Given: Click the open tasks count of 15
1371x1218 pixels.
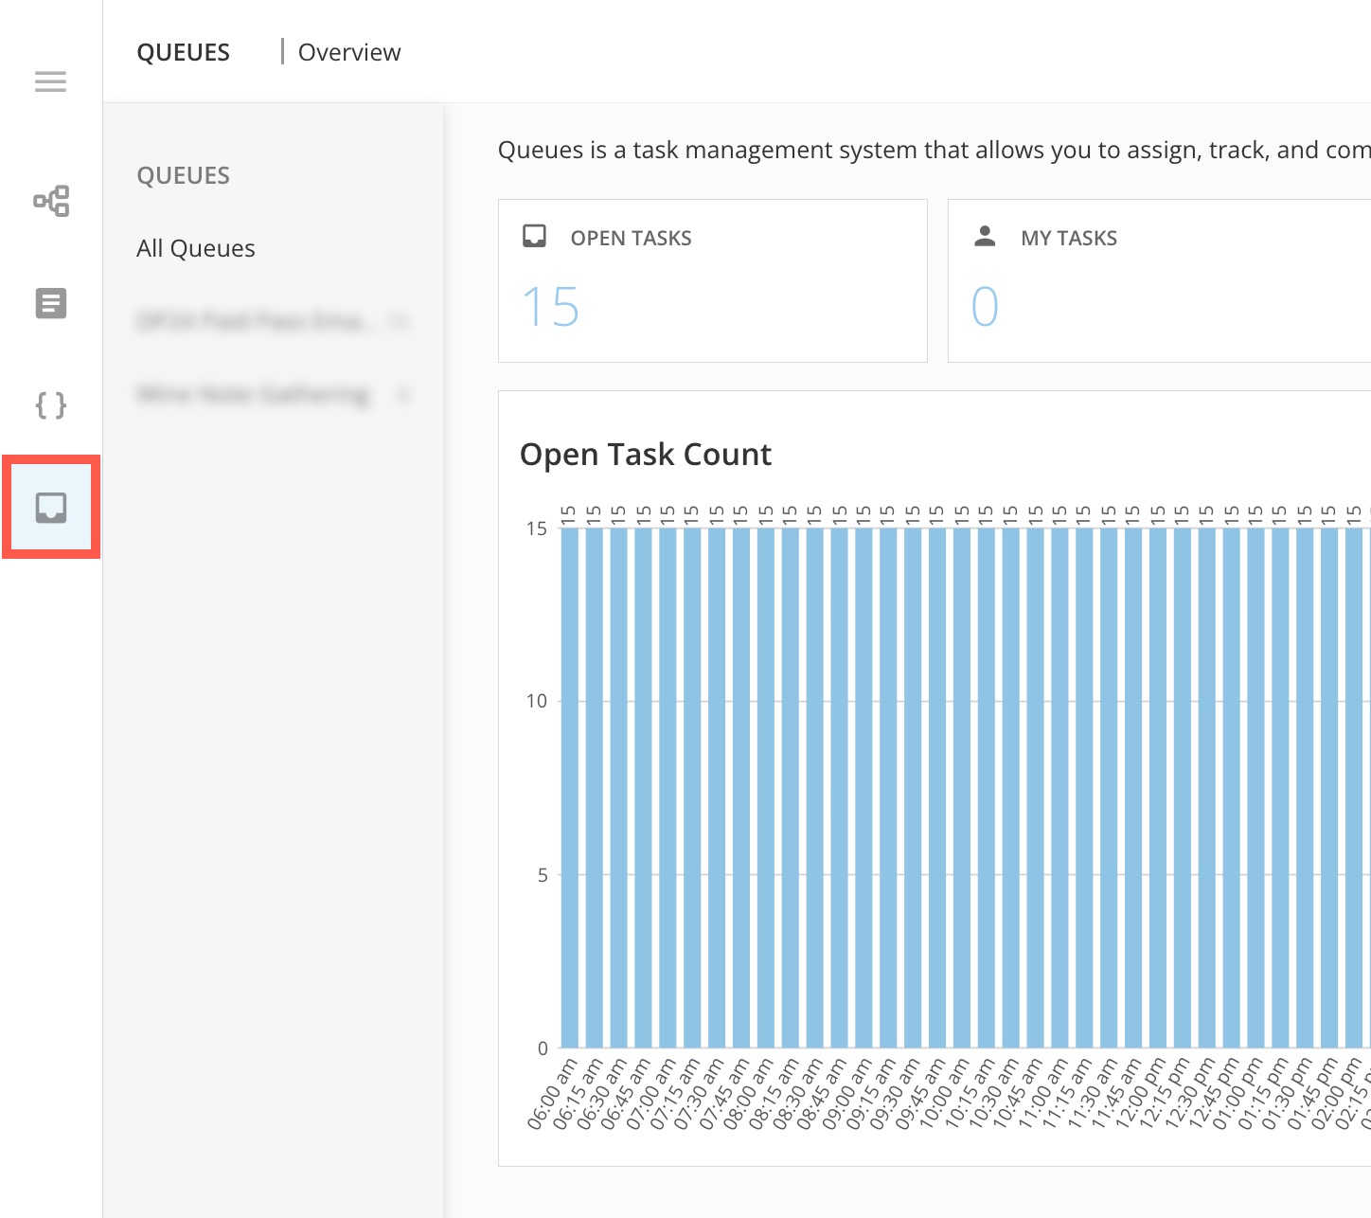Looking at the screenshot, I should click(x=550, y=307).
